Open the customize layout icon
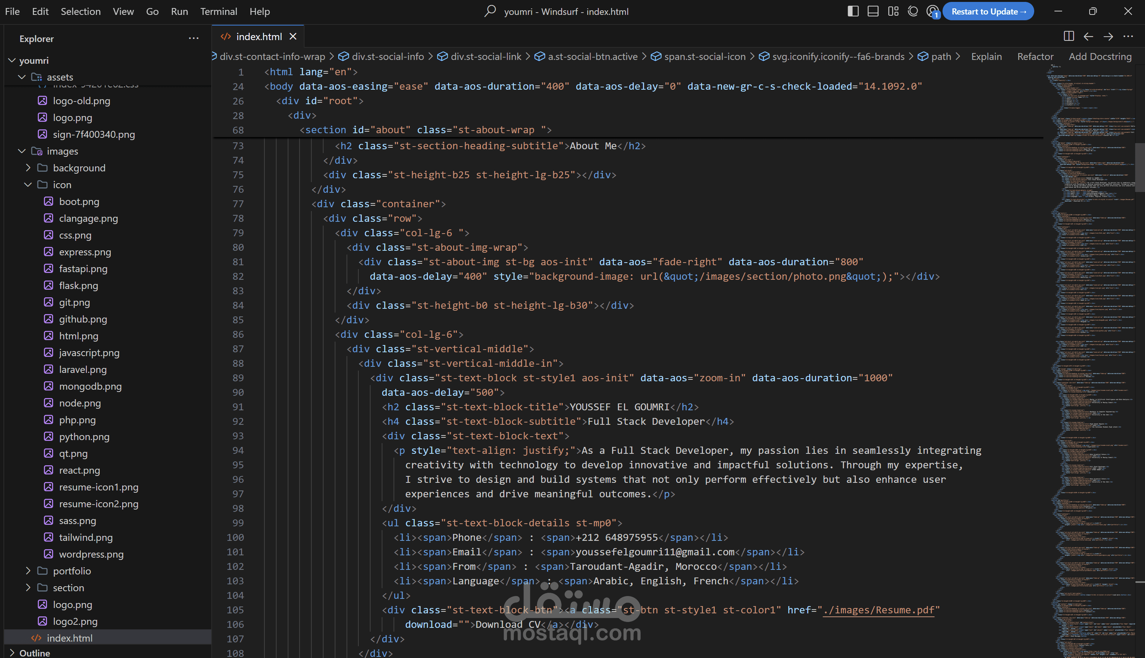The image size is (1145, 658). [x=893, y=11]
